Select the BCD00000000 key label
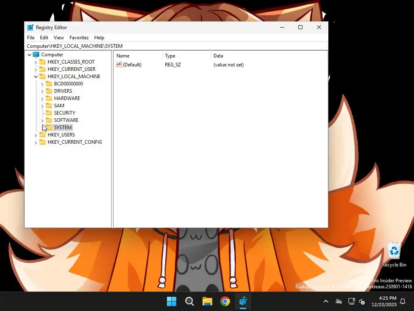This screenshot has height=311, width=414. tap(68, 83)
